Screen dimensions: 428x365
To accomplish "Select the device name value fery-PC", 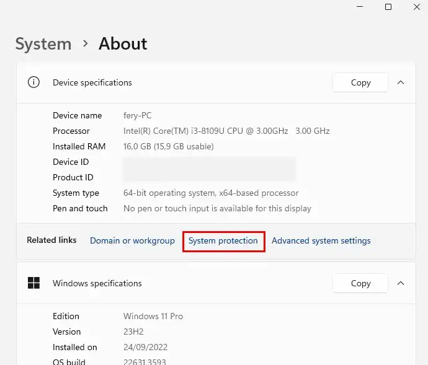I will click(137, 116).
